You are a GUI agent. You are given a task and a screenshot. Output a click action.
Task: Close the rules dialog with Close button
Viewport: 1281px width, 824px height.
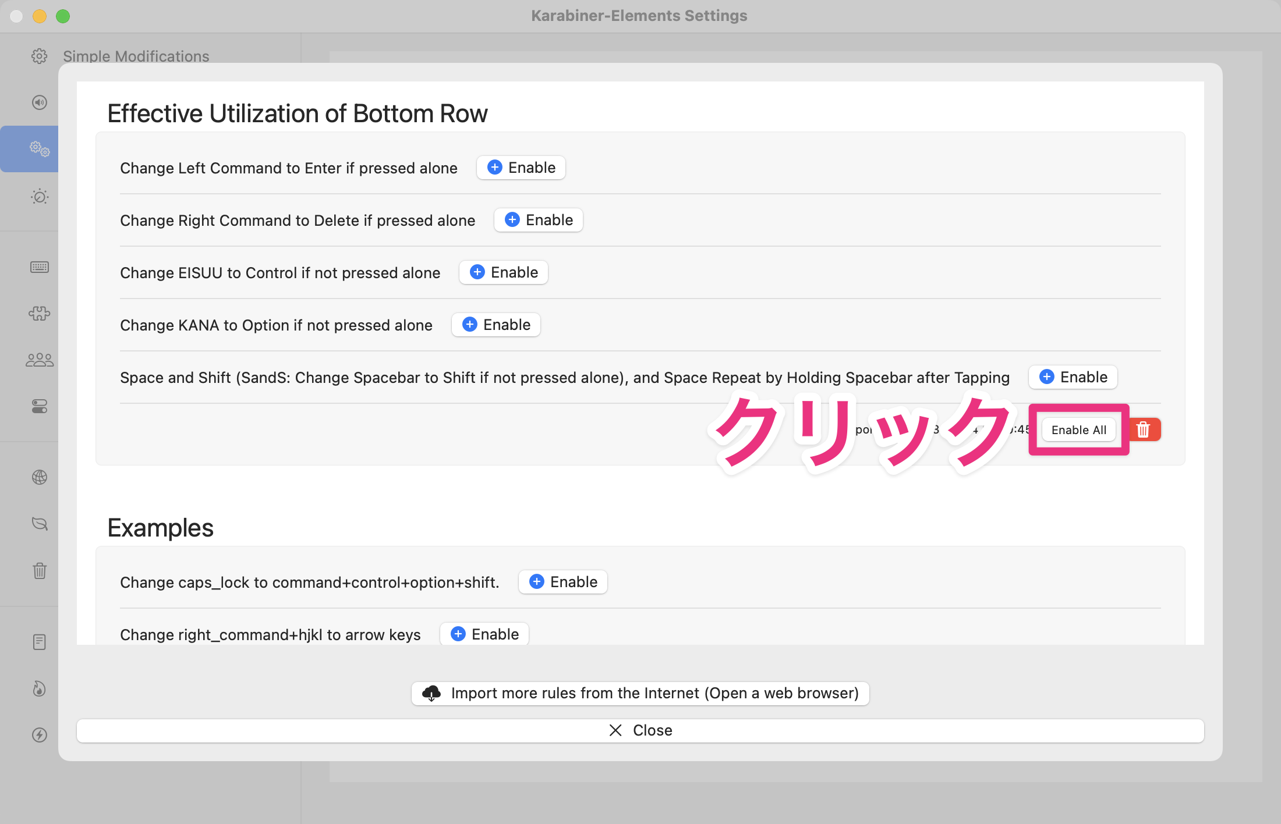(640, 730)
